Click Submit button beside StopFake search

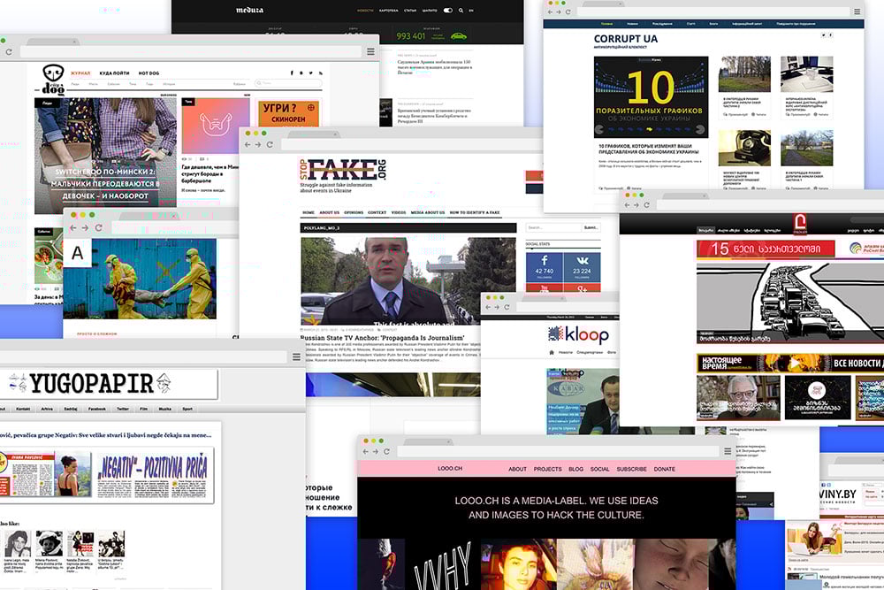(x=591, y=227)
